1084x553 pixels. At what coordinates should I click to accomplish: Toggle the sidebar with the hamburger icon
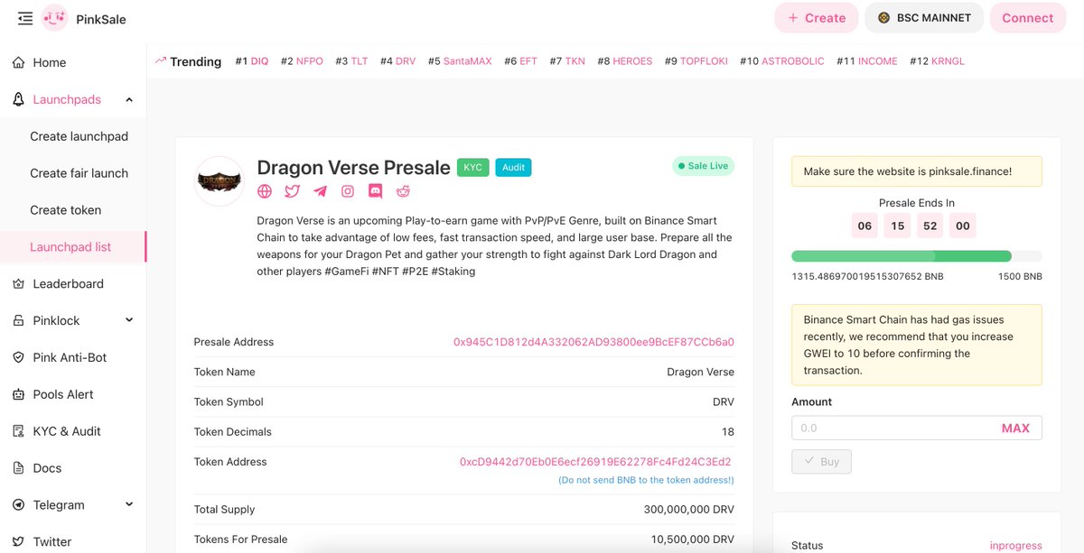[24, 17]
